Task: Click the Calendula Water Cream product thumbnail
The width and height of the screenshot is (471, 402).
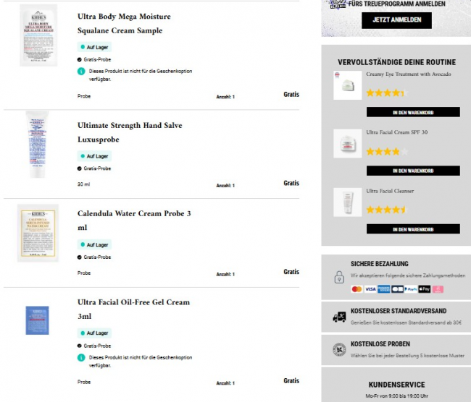Action: [x=38, y=233]
